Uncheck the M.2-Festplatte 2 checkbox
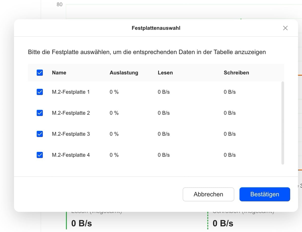Screen dimensions: 302x232 (x=40, y=113)
